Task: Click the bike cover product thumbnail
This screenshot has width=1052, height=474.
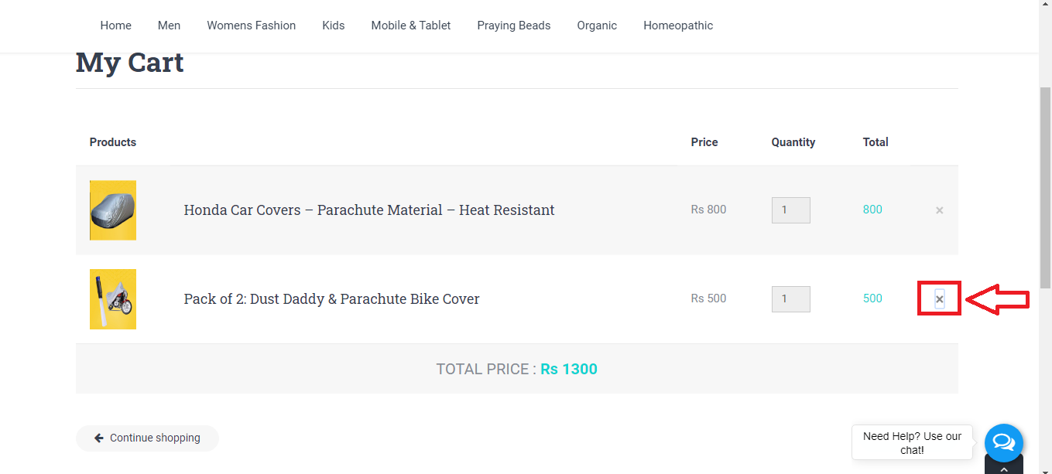Action: coord(113,299)
